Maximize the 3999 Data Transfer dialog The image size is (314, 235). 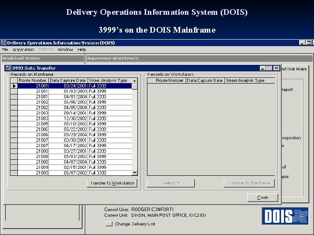(269, 68)
